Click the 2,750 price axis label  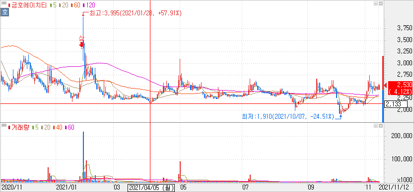point(405,75)
